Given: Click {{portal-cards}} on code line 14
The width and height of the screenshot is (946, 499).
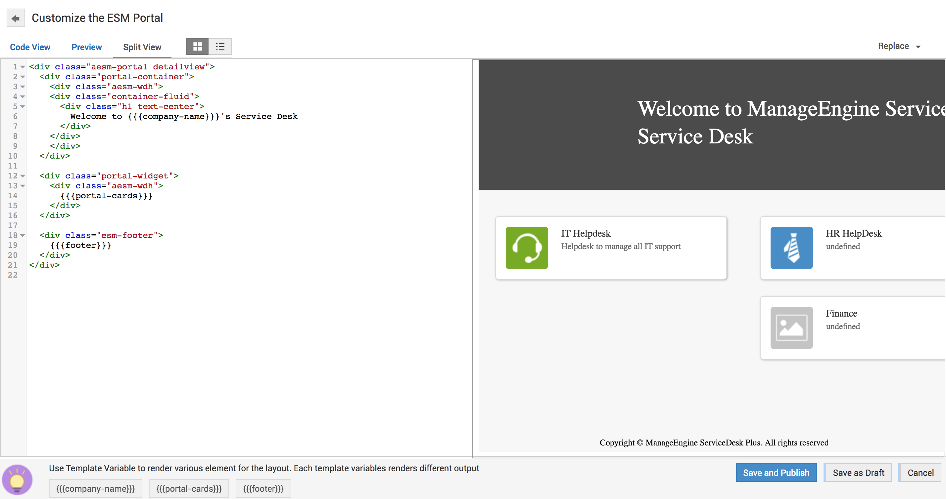Looking at the screenshot, I should click(107, 196).
